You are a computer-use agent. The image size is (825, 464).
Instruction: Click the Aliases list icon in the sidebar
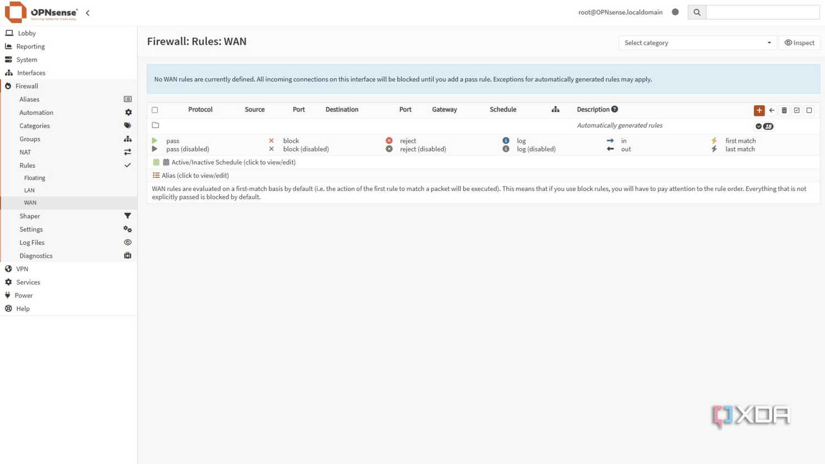128,99
